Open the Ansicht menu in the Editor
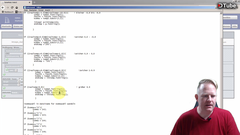 48,10
